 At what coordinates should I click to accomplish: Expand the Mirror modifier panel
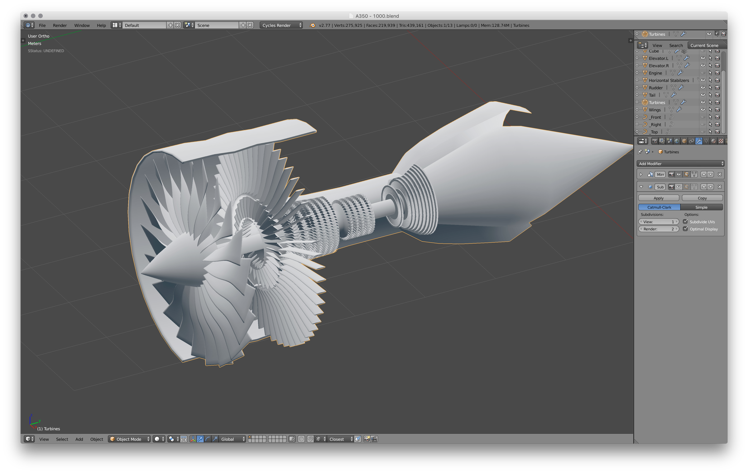[x=641, y=174]
